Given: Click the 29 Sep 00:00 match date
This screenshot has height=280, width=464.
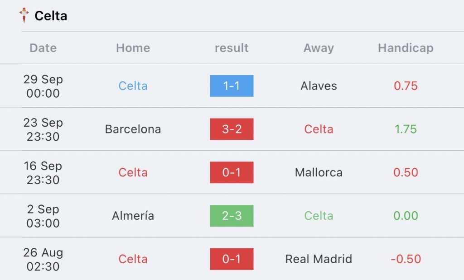Looking at the screenshot, I should pos(43,86).
